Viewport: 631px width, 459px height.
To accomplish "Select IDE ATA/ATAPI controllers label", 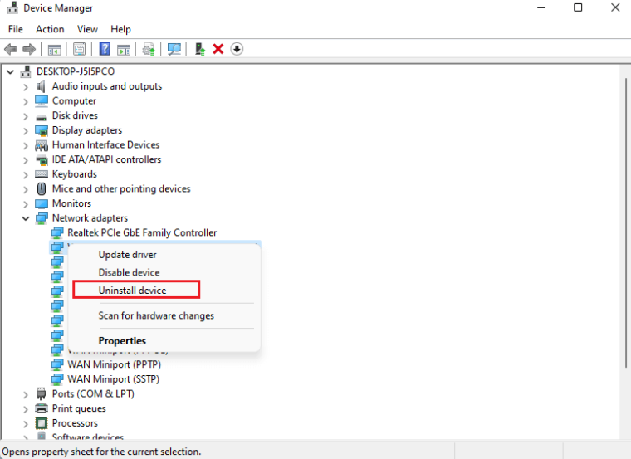I will point(106,159).
